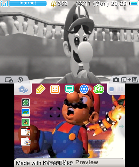Open the warning triangle app icon
The width and height of the screenshot is (139, 167).
(26, 122)
